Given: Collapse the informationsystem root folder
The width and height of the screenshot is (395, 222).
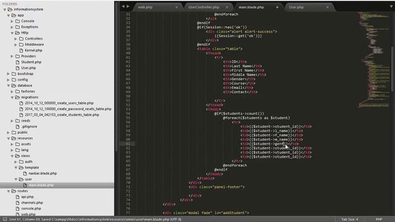Looking at the screenshot, I should click(x=5, y=9).
